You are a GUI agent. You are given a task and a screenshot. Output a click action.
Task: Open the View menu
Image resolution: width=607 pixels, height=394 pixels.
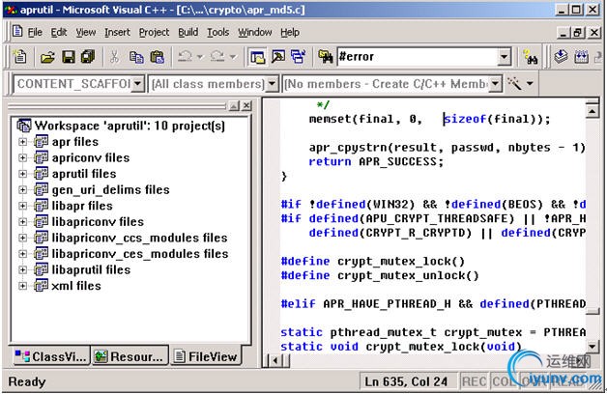pyautogui.click(x=86, y=32)
